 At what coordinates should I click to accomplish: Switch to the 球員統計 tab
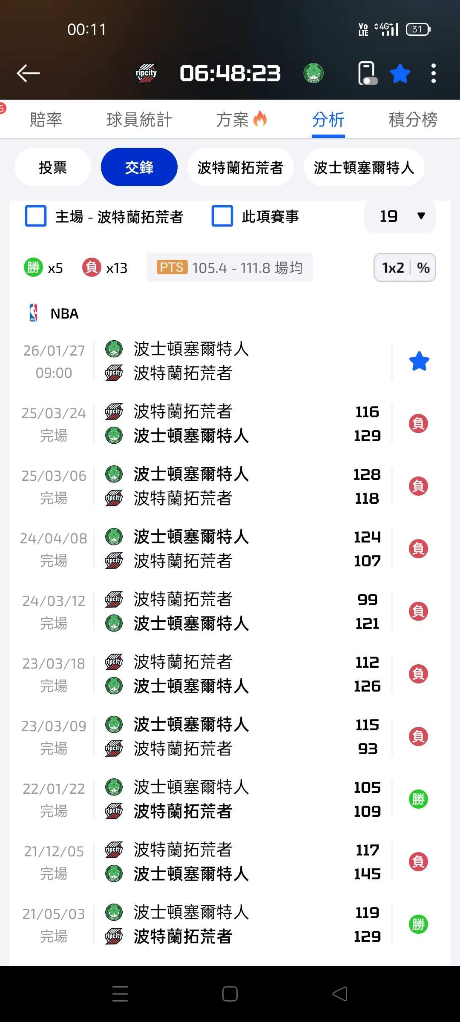point(139,120)
